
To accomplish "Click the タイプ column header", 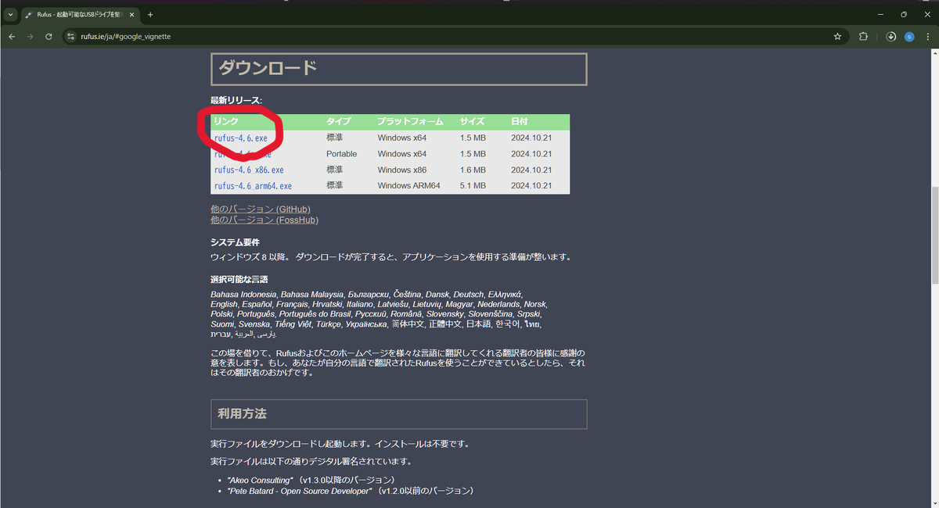I will (x=338, y=122).
